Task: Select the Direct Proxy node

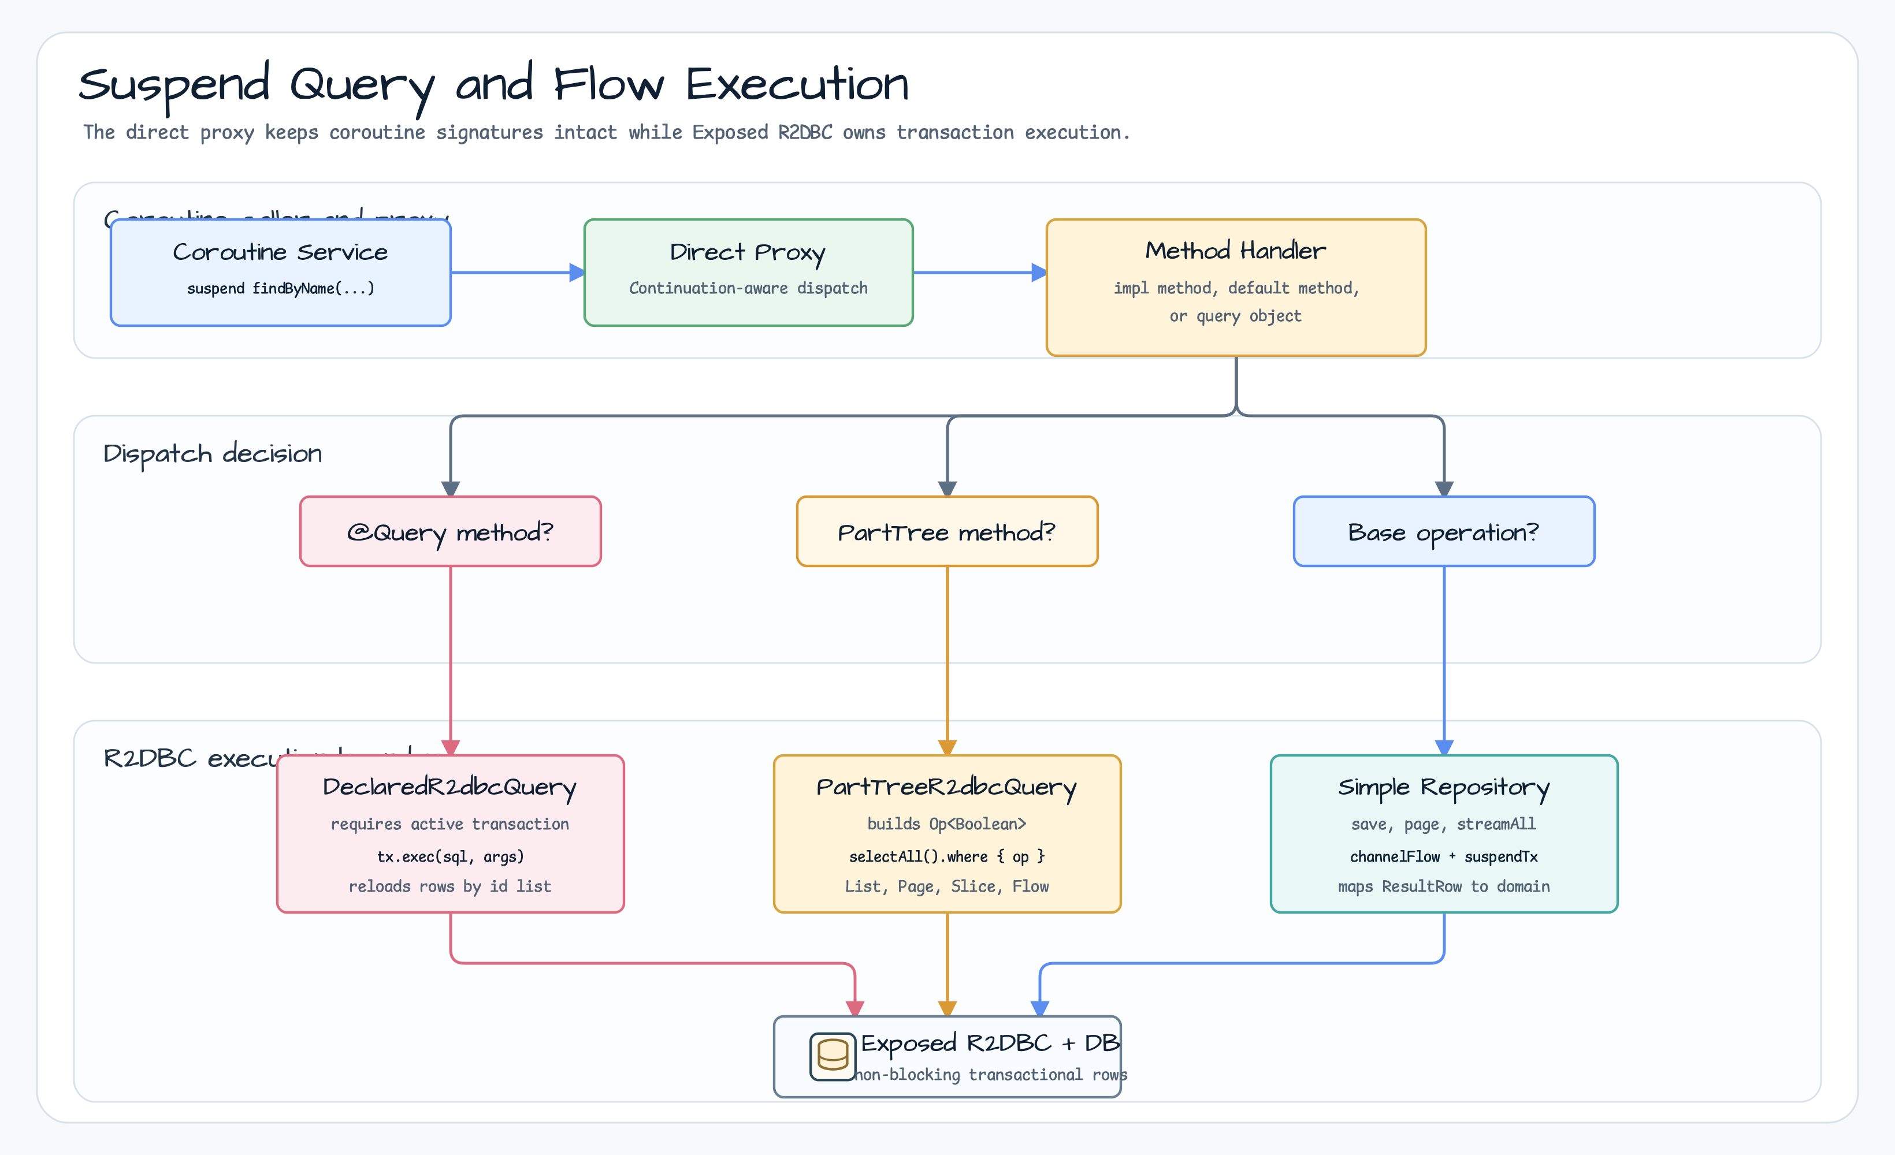Action: click(x=748, y=272)
